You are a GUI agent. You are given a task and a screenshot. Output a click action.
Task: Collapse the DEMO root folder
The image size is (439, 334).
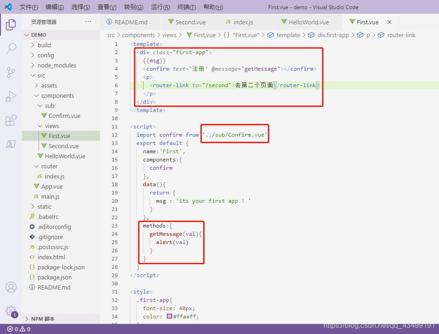tap(61, 35)
